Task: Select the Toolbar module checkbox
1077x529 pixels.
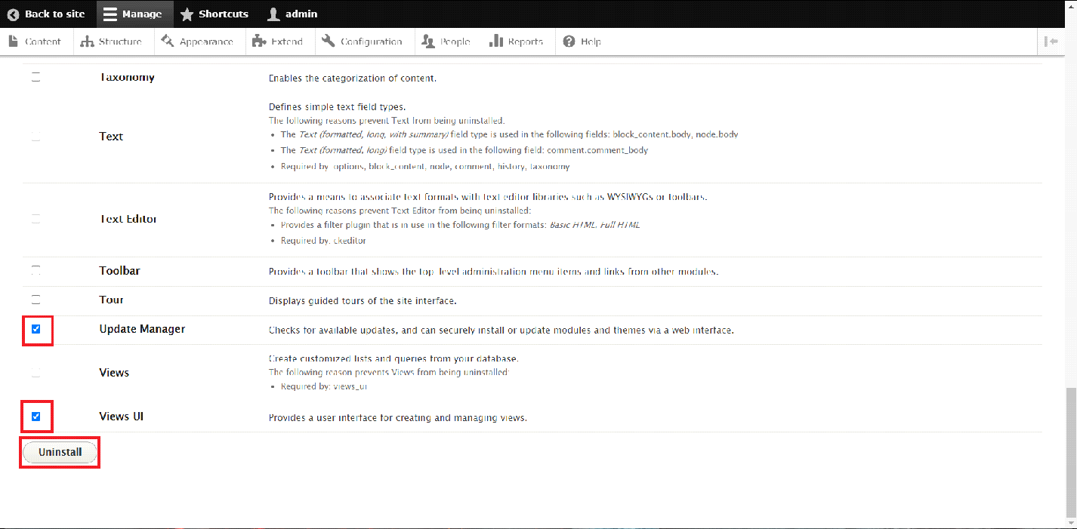Action: (x=35, y=270)
